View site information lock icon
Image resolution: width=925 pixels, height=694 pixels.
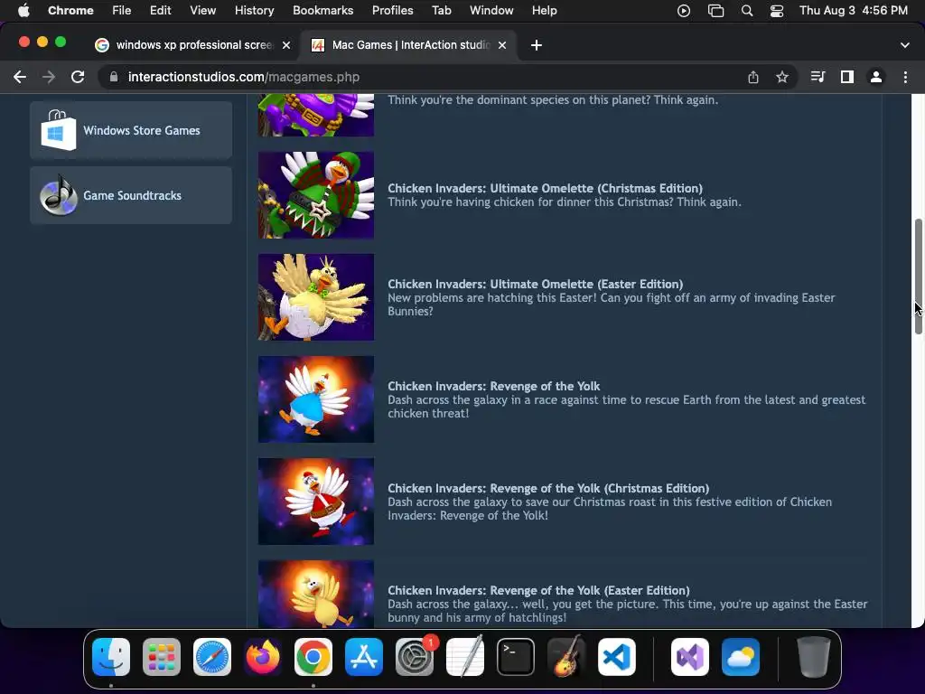point(114,77)
